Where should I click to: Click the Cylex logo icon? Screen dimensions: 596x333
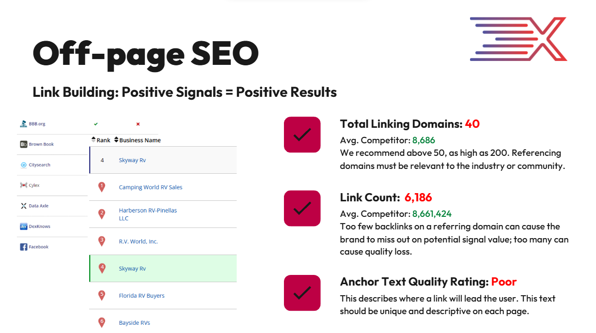coord(23,185)
